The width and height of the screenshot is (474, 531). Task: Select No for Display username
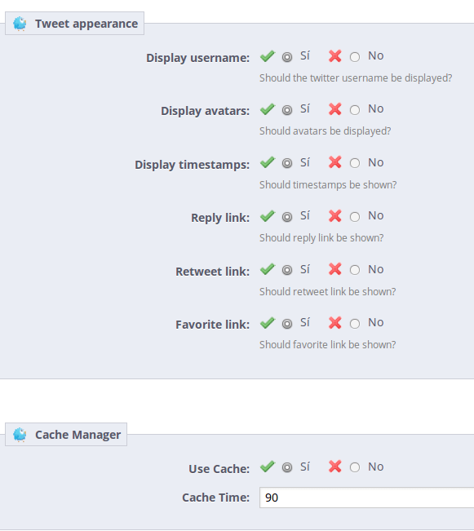coord(355,57)
